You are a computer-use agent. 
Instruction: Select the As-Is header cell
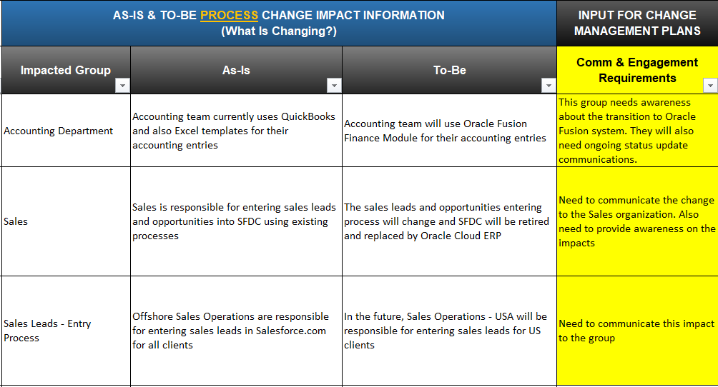pyautogui.click(x=236, y=70)
